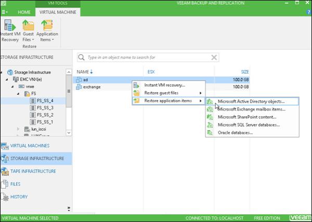Image resolution: width=312 pixels, height=222 pixels.
Task: Click the History gear icon
Action: tap(5, 197)
